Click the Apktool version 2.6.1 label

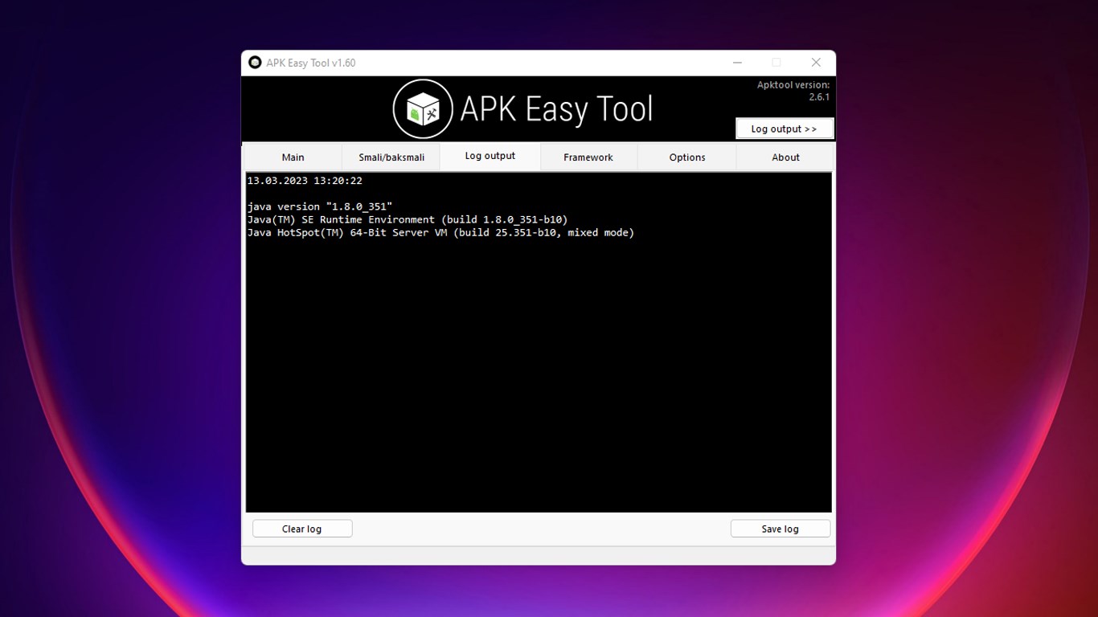793,91
